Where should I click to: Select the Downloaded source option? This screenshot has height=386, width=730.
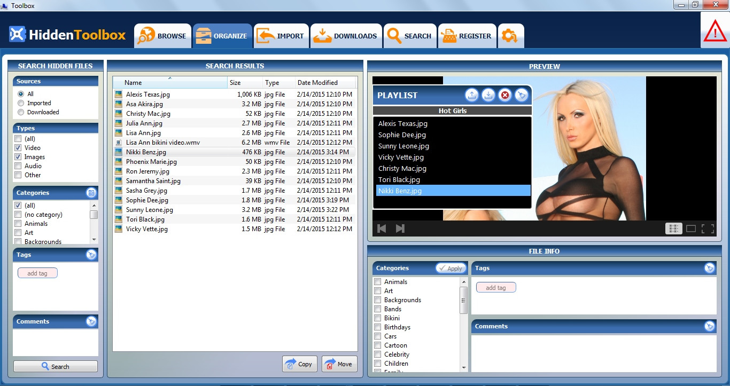click(x=21, y=112)
